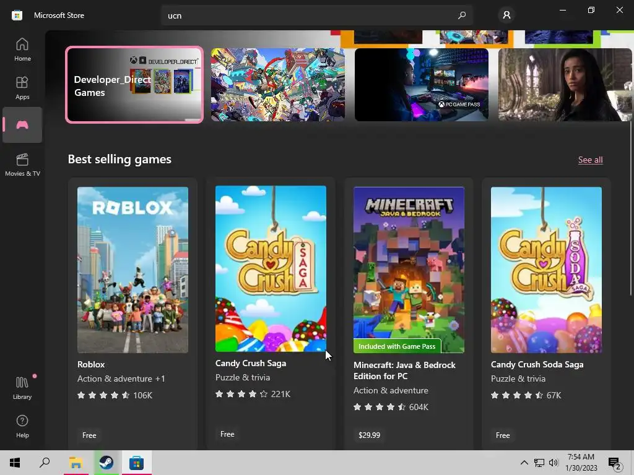Image resolution: width=634 pixels, height=475 pixels.
Task: Open the Candy Crush Soda Saga cover
Action: [x=546, y=270]
